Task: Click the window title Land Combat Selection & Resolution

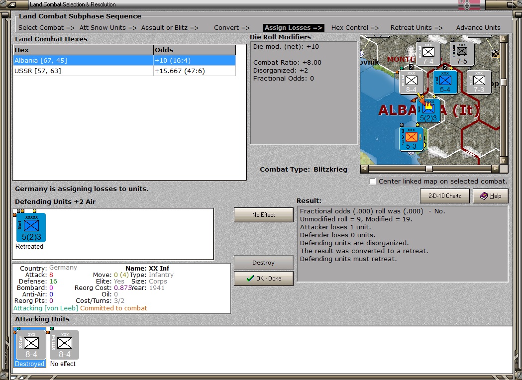Action: point(73,4)
